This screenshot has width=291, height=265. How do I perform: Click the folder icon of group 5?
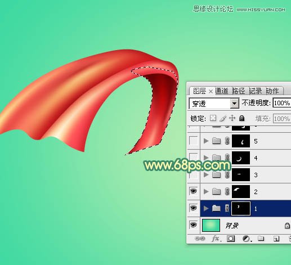(216, 141)
